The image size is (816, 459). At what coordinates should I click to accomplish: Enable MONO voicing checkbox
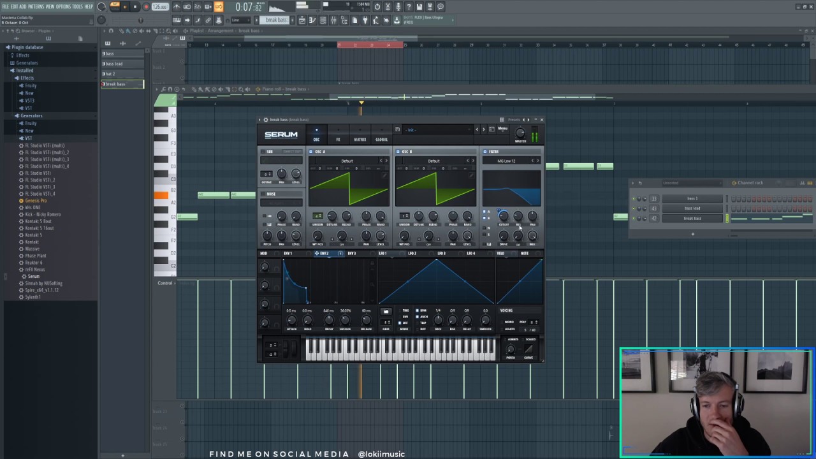tap(502, 322)
